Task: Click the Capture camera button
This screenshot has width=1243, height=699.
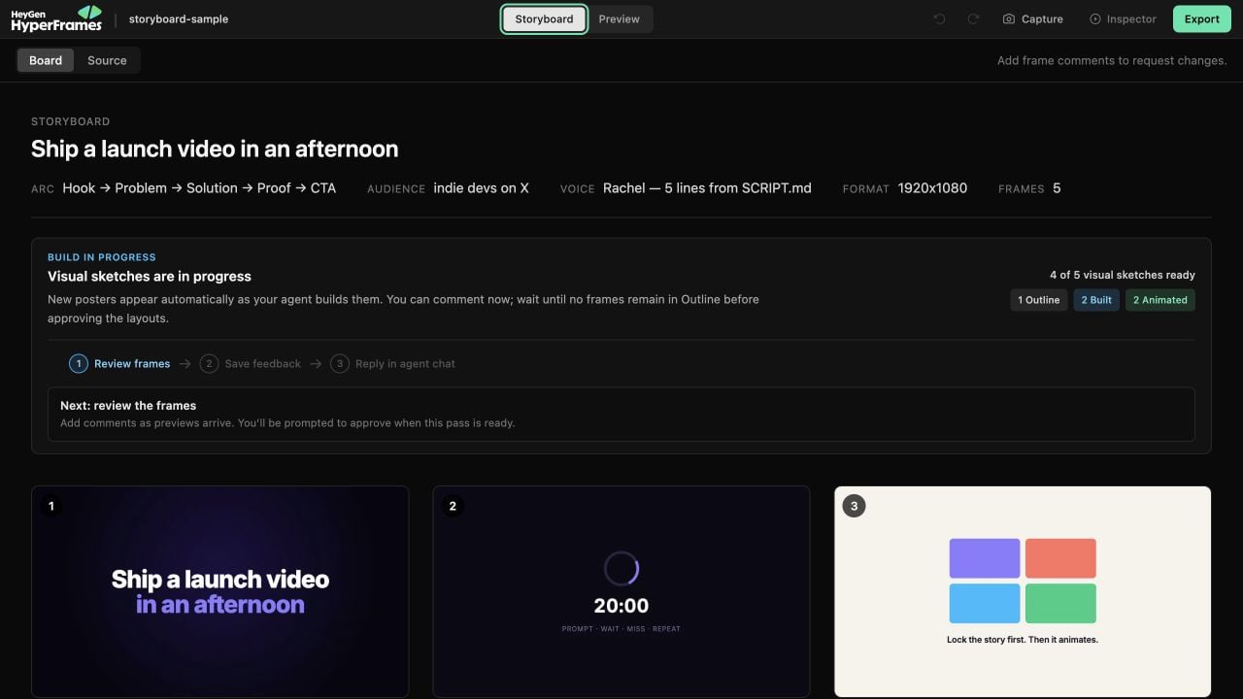Action: click(x=1032, y=19)
